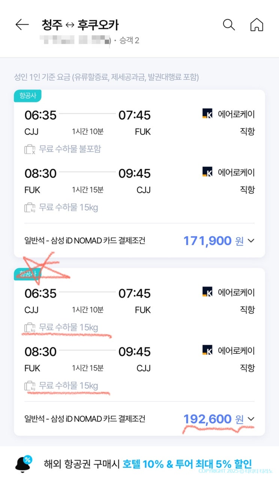279x478 pixels.
Task: Go to home via house icon
Action: [x=256, y=25]
